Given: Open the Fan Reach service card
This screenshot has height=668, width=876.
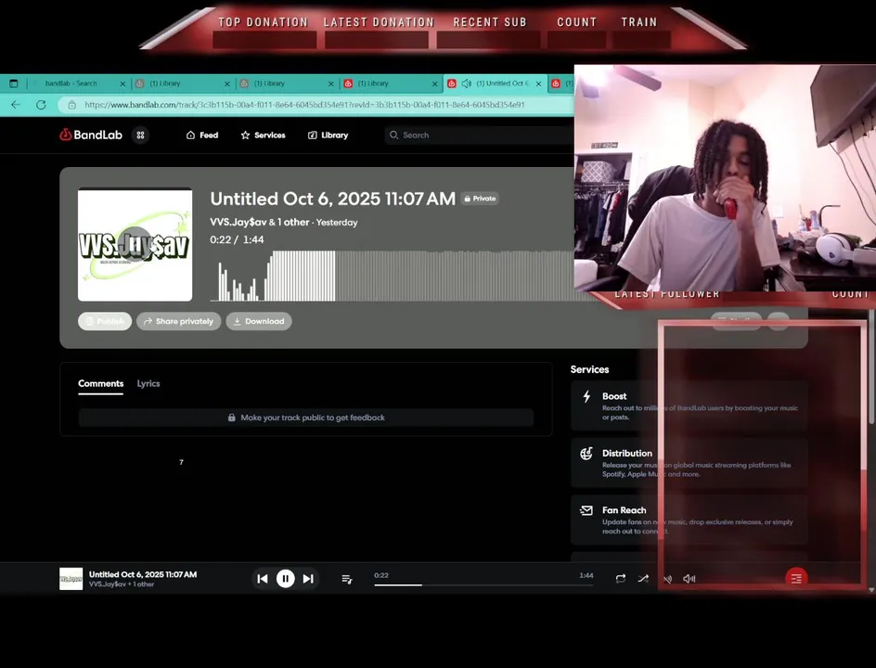Looking at the screenshot, I should [x=689, y=520].
